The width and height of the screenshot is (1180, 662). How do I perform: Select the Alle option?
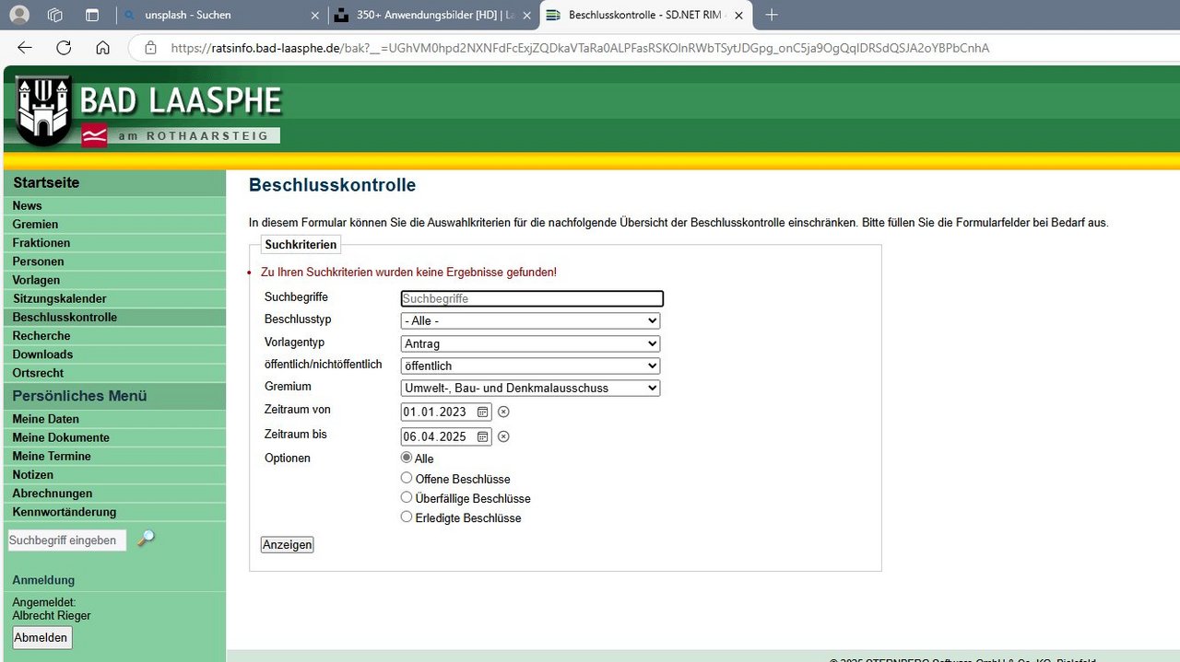click(407, 458)
